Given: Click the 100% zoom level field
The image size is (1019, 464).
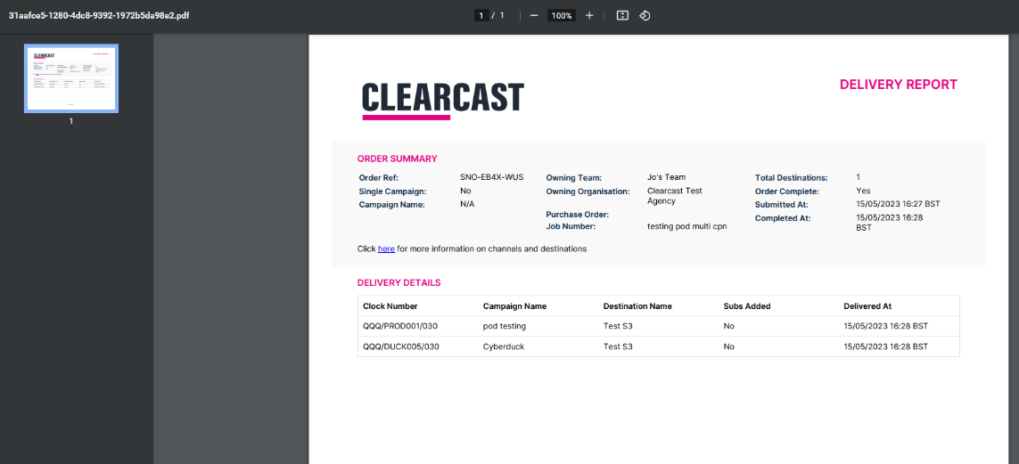Looking at the screenshot, I should click(562, 15).
